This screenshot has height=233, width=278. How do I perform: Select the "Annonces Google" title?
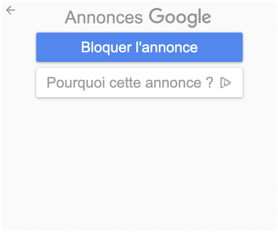138,17
